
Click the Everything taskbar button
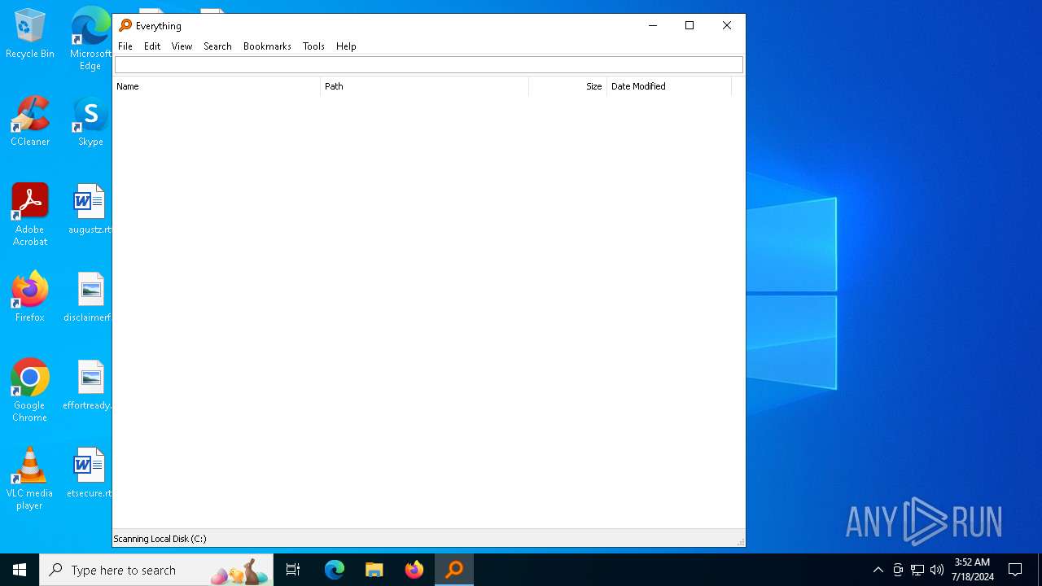coord(454,570)
